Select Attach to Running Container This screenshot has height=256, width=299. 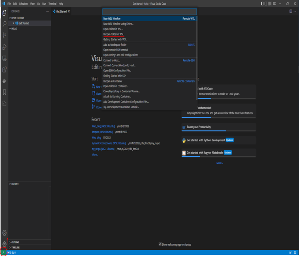tap(149, 97)
